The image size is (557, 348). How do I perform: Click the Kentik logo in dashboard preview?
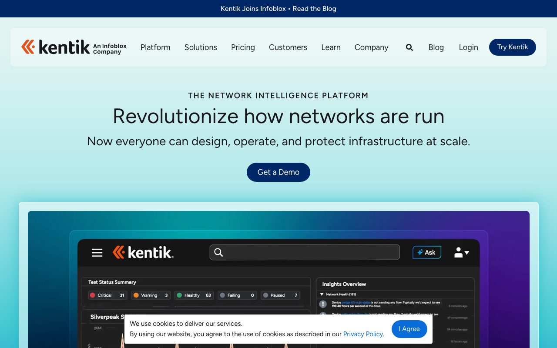tap(143, 252)
